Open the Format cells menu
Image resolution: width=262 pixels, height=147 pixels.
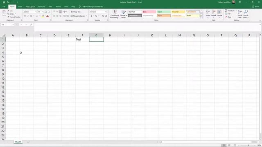219,14
